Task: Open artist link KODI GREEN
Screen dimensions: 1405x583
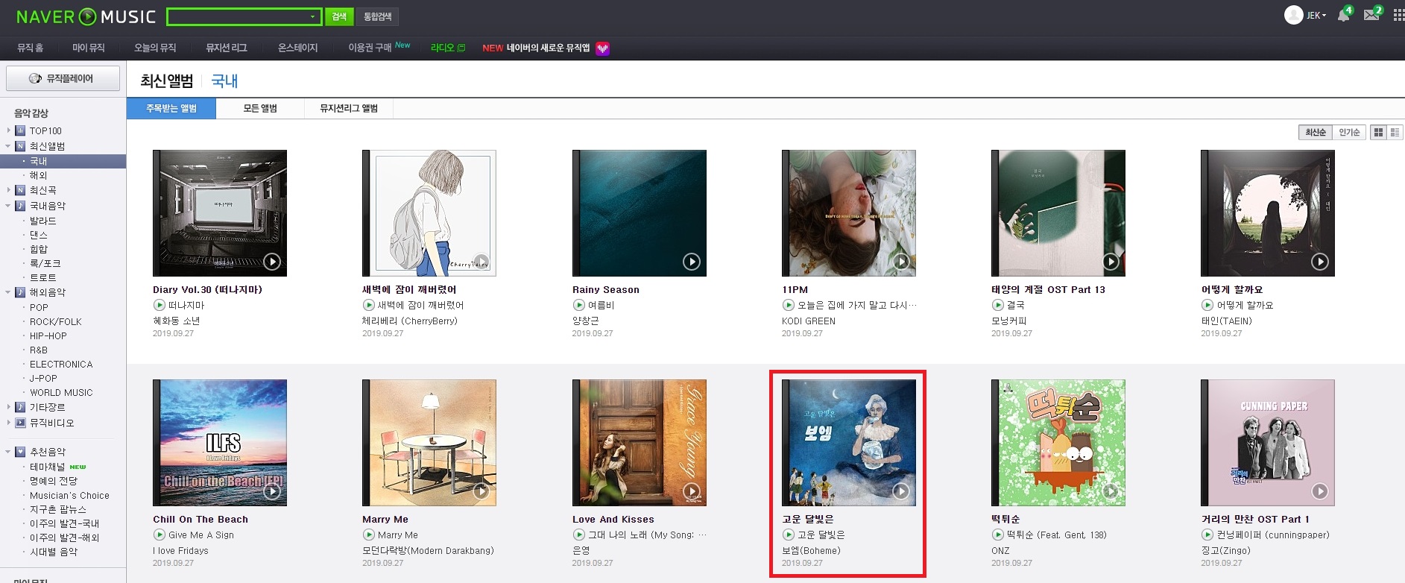Action: pos(808,321)
